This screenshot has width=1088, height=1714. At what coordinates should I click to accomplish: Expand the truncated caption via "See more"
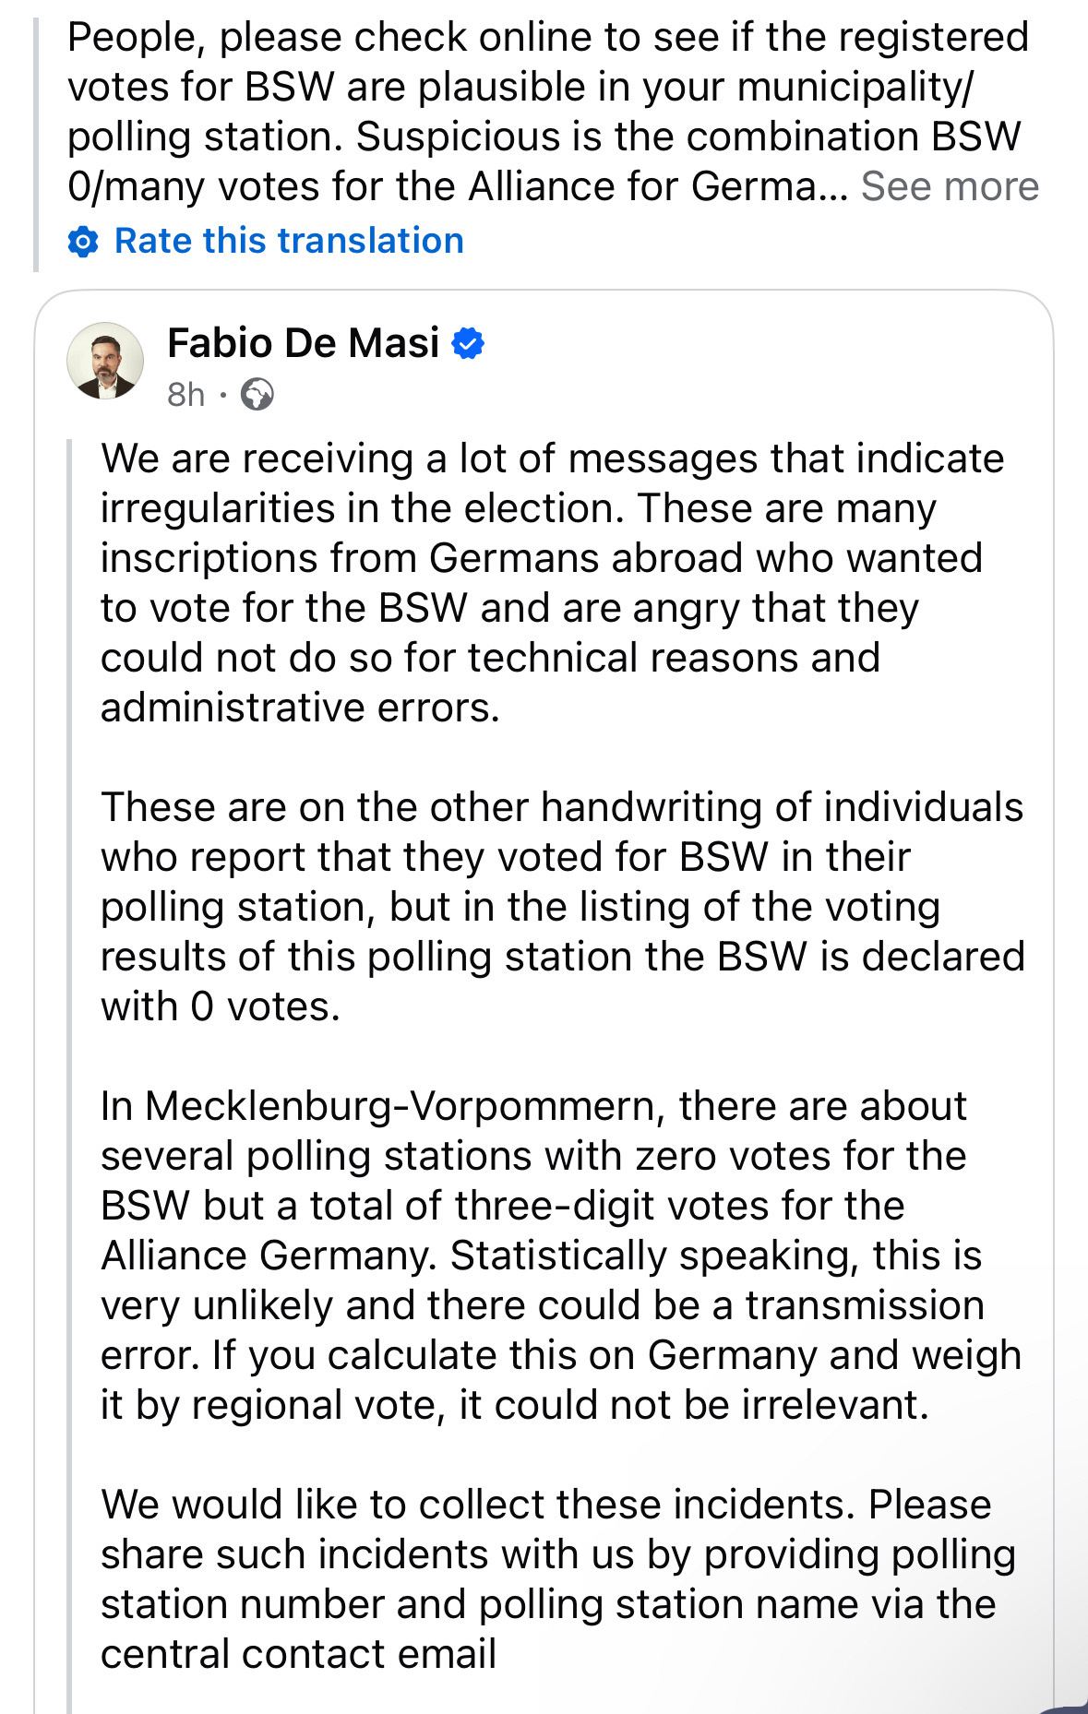pyautogui.click(x=949, y=186)
